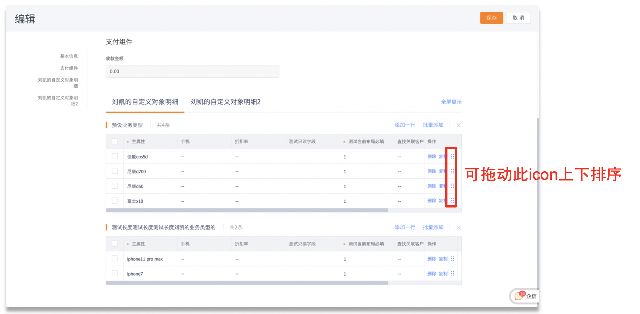The width and height of the screenshot is (640, 314).
Task: Go to 基本信息 in the left navigation
Action: (69, 56)
